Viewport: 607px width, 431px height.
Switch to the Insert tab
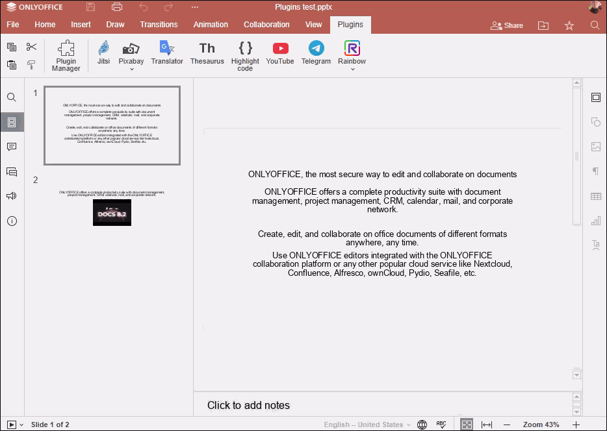coord(81,25)
